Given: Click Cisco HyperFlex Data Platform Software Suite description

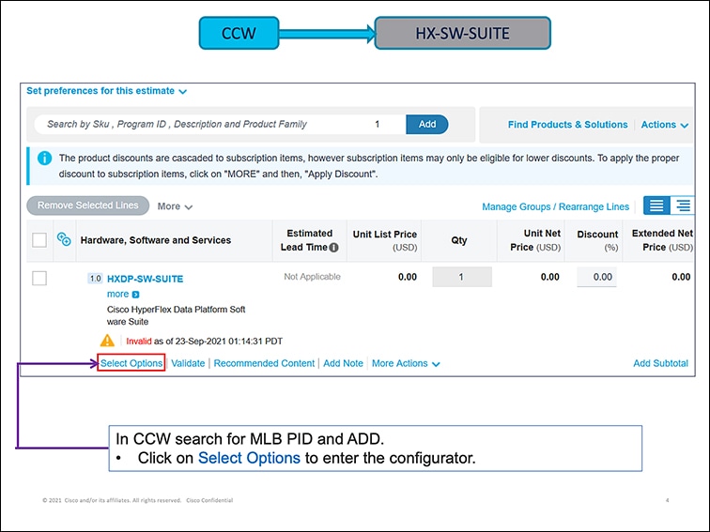Looking at the screenshot, I should 177,316.
